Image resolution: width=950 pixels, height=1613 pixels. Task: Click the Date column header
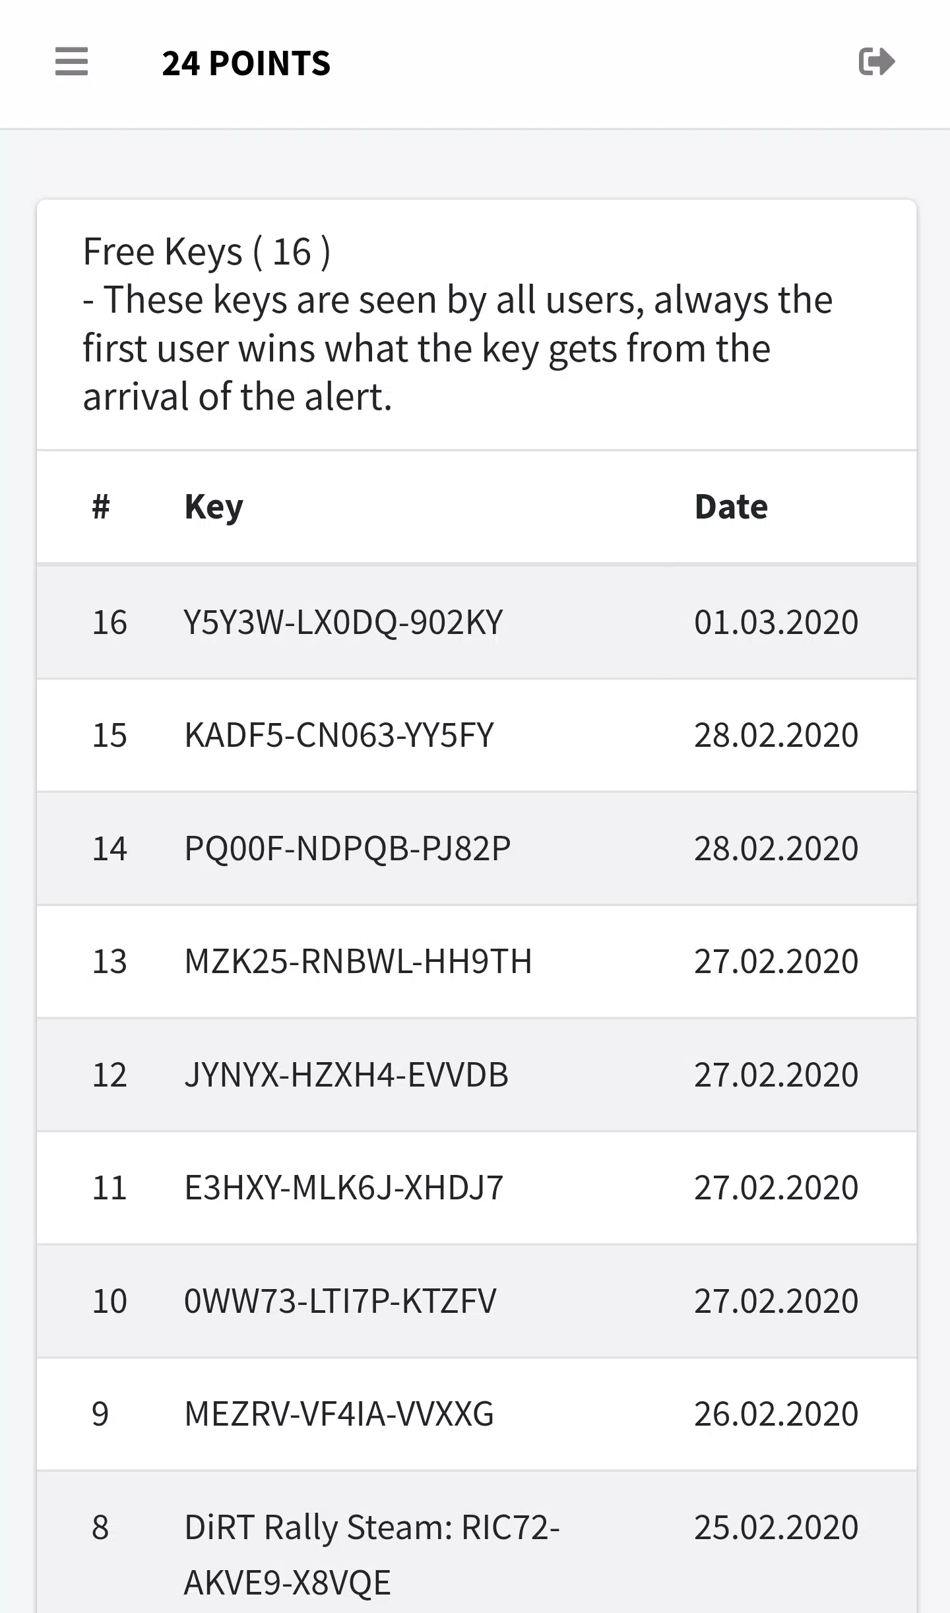[731, 507]
